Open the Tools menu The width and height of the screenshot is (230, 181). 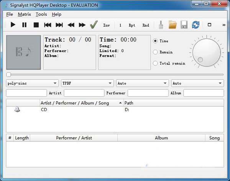[x=41, y=14]
